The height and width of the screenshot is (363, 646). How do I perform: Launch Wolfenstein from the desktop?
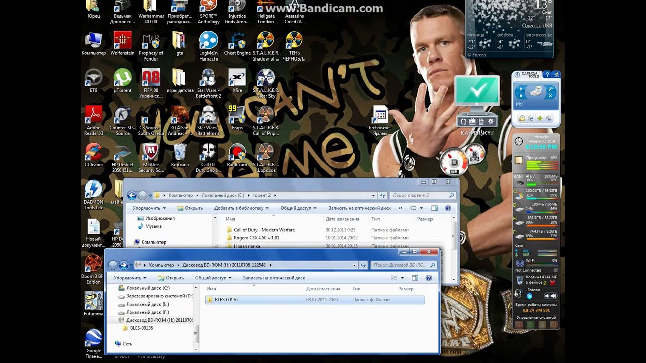coord(122,44)
